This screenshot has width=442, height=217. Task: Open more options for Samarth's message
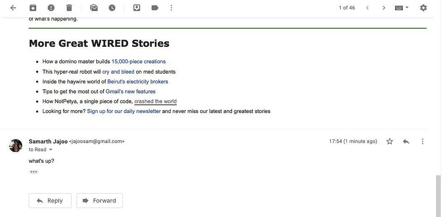(x=423, y=142)
